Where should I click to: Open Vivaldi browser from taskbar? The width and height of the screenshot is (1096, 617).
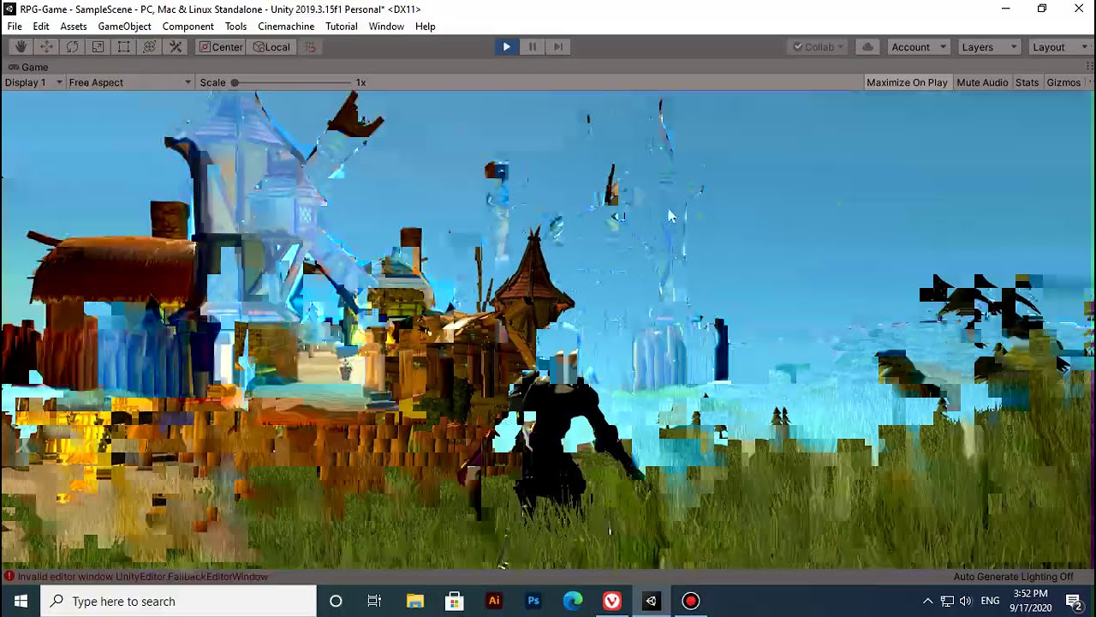tap(611, 602)
